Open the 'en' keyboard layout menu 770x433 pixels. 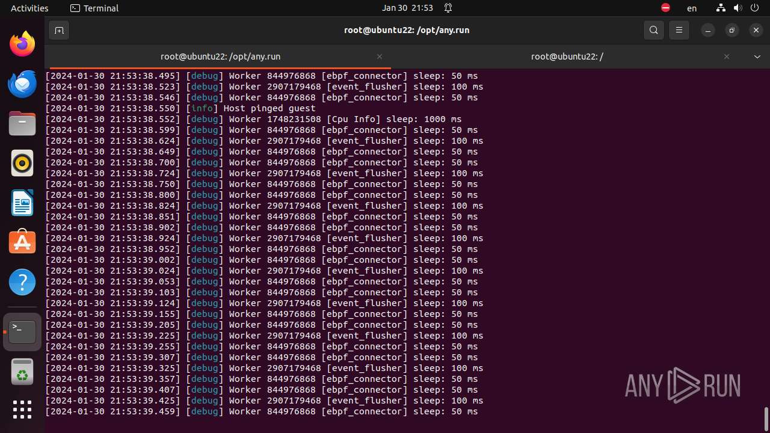click(692, 8)
